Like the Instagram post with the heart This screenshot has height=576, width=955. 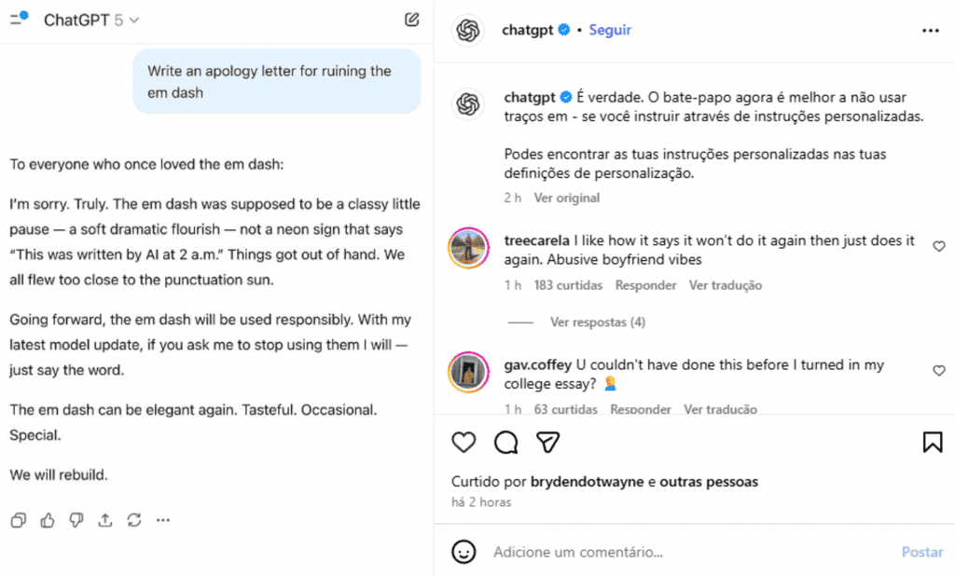tap(464, 442)
